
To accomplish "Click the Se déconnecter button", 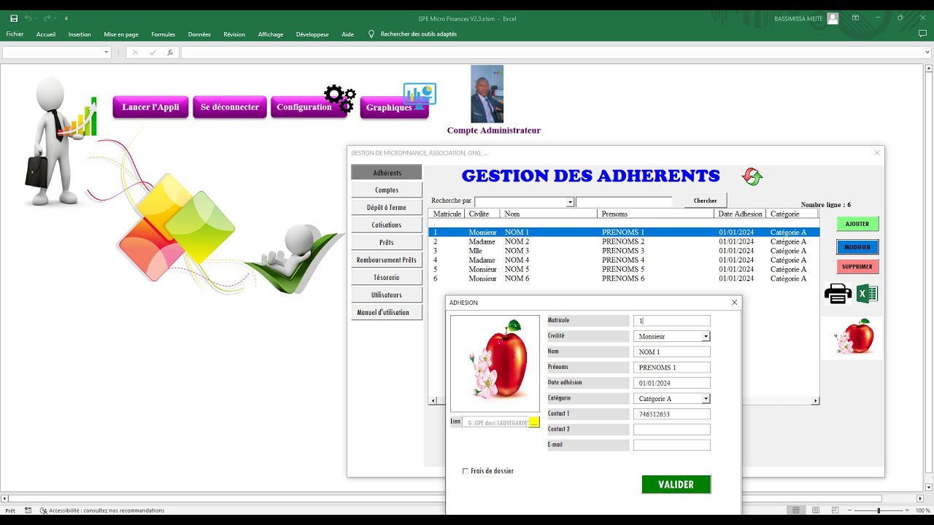I will tap(230, 107).
